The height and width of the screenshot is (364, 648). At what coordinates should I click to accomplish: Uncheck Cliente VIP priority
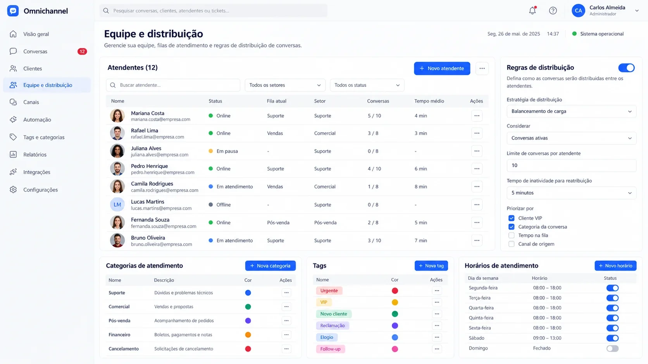point(511,218)
